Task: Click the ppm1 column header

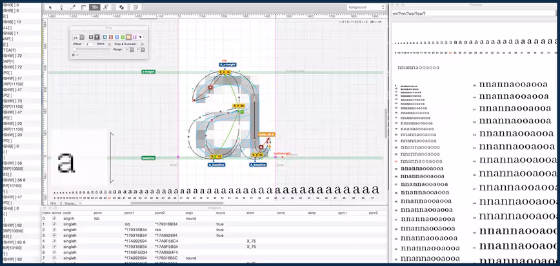Action: [342, 213]
